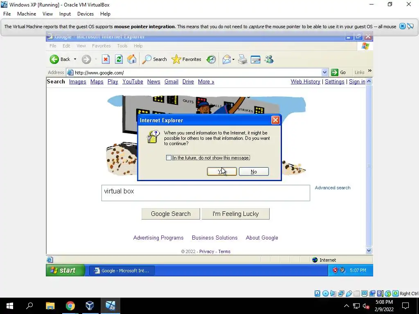Click the VirtualBox mouse integration status icon
Image resolution: width=419 pixels, height=314 pixels.
[x=388, y=294]
